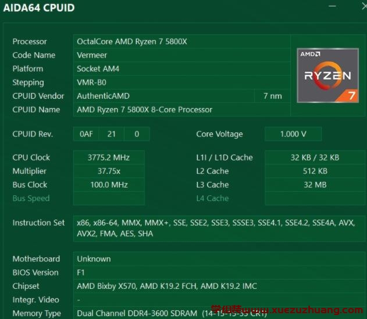Select the Chipset value AMD Bixby X570
Viewport: 367px width, 319px height.
point(219,286)
